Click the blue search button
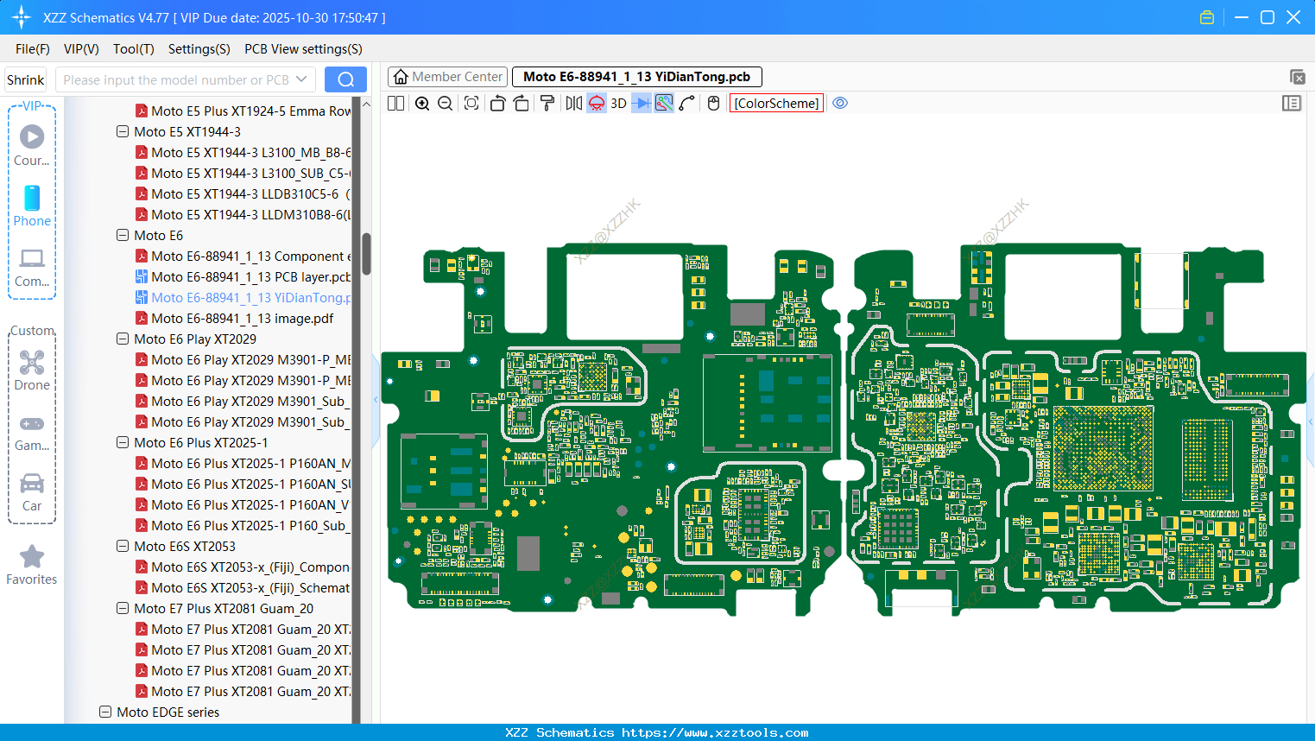Image resolution: width=1315 pixels, height=741 pixels. (x=345, y=80)
